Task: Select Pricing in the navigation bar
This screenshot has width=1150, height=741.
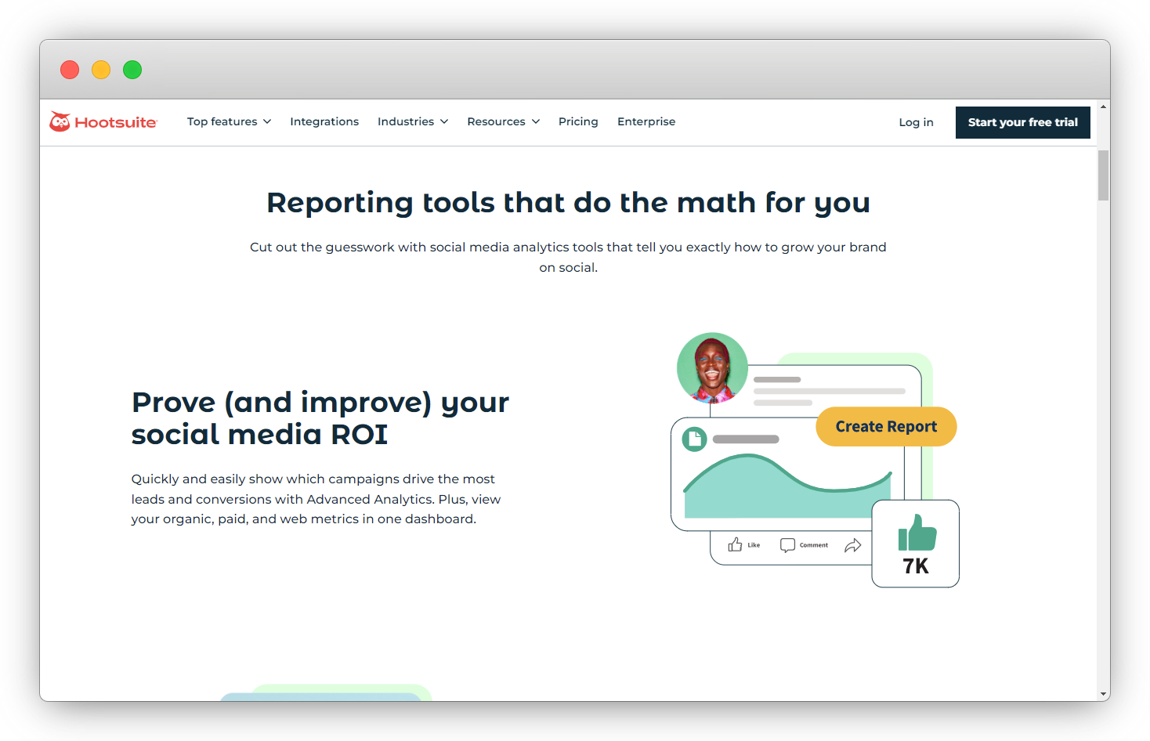Action: coord(578,121)
